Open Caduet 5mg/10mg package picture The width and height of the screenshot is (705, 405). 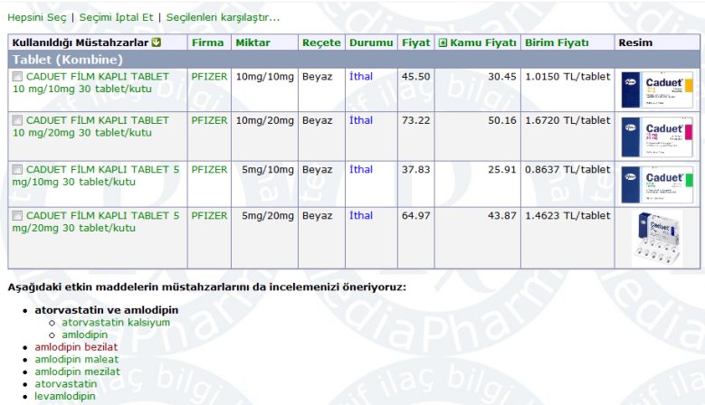(x=657, y=184)
